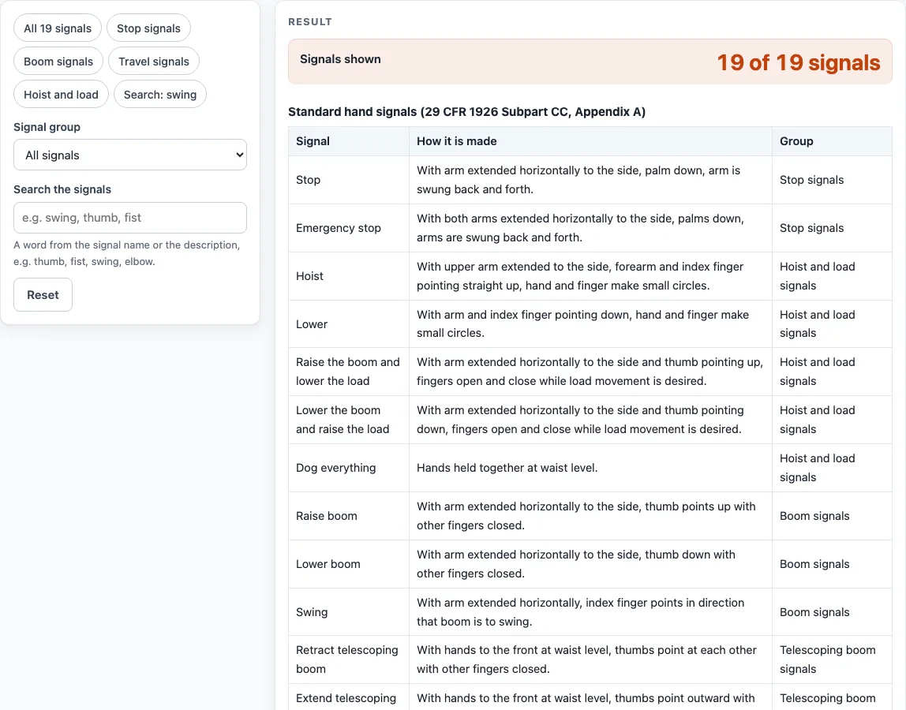Click the 'Boom signals' group cell in Swing row
906x710 pixels.
coord(832,612)
